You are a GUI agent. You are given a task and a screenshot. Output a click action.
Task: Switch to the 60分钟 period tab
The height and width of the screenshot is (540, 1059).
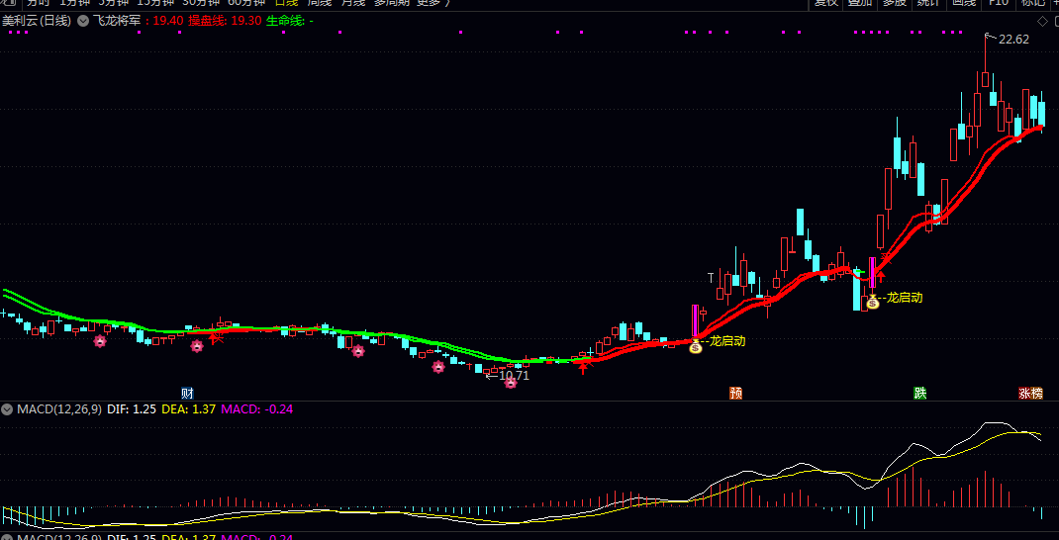(246, 3)
